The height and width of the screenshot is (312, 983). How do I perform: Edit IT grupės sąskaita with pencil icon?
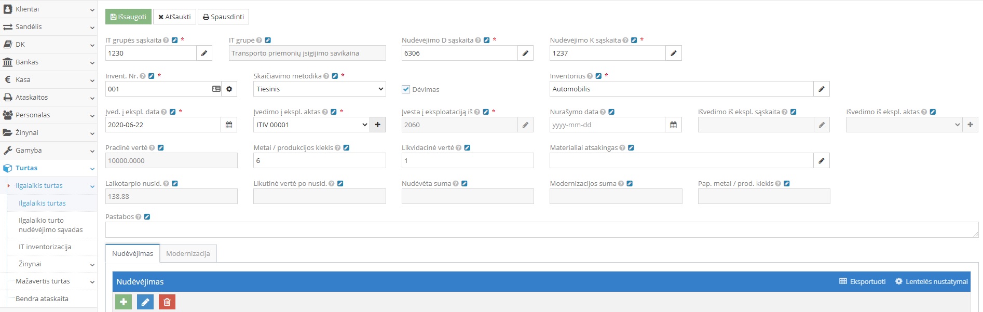coord(204,53)
